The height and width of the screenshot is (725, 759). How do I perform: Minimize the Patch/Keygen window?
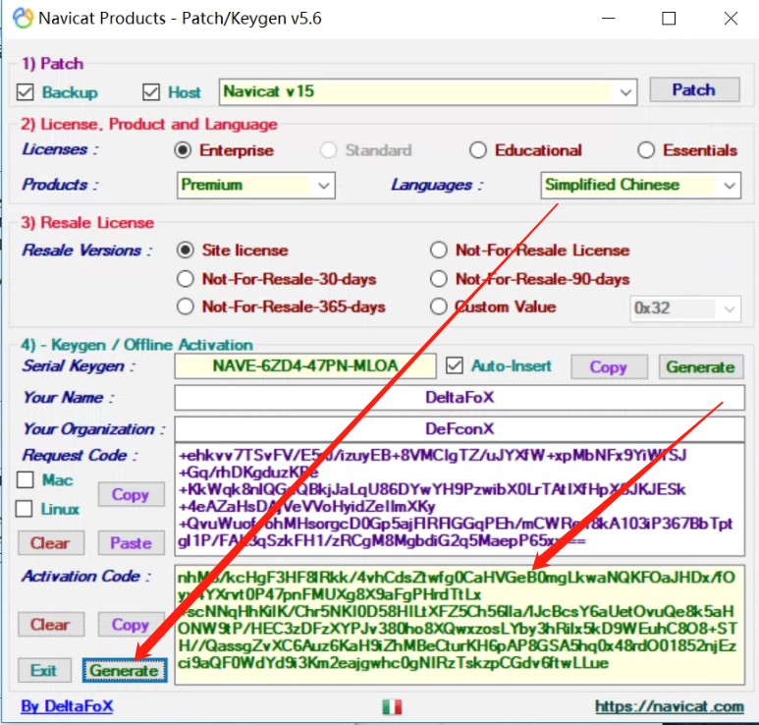(609, 19)
